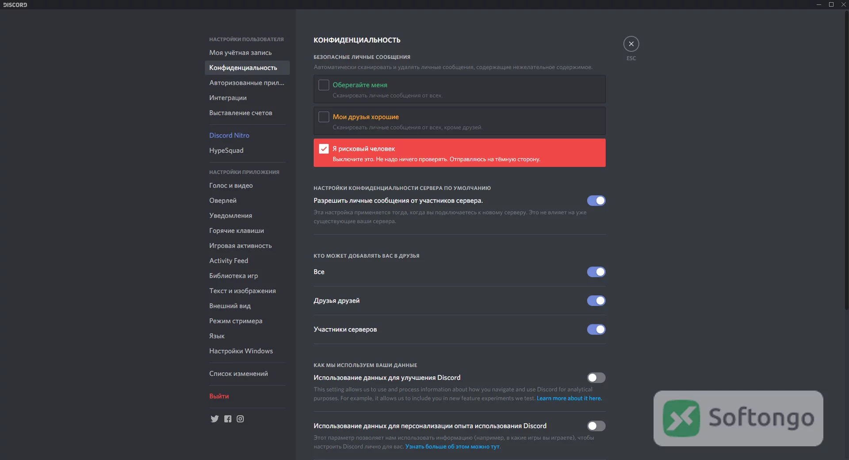Open "Библиотека игр" settings

(247, 276)
